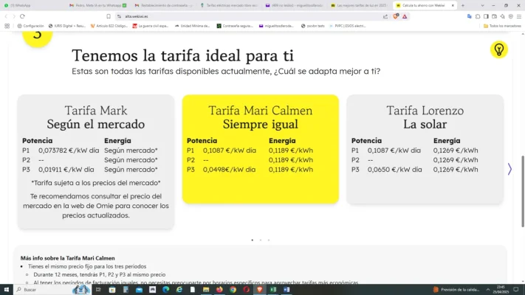
Task: Select the first carousel pagination dot
Action: coord(253,240)
